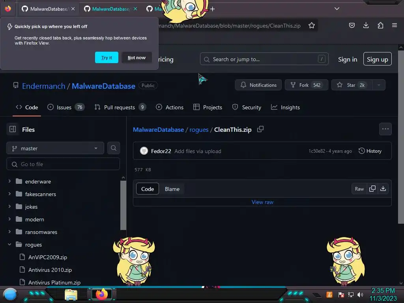Expand the modern folder
The height and width of the screenshot is (303, 404).
pyautogui.click(x=9, y=219)
